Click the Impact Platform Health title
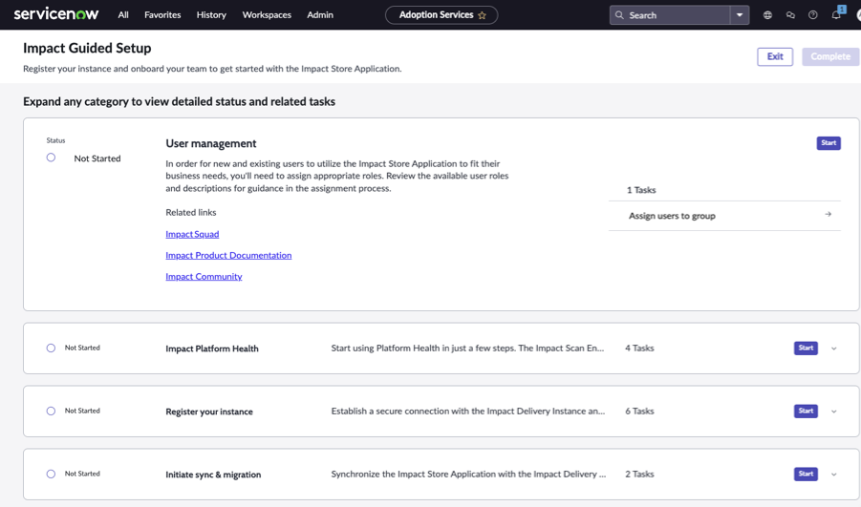 212,349
